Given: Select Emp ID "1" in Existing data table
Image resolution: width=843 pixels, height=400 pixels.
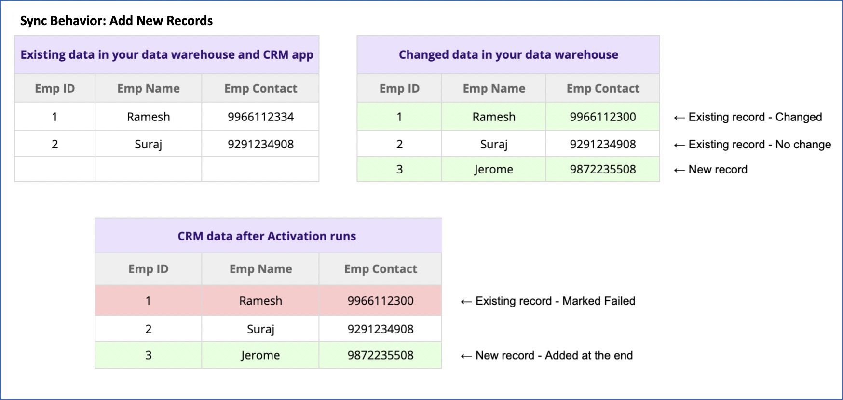Looking at the screenshot, I should tap(55, 117).
